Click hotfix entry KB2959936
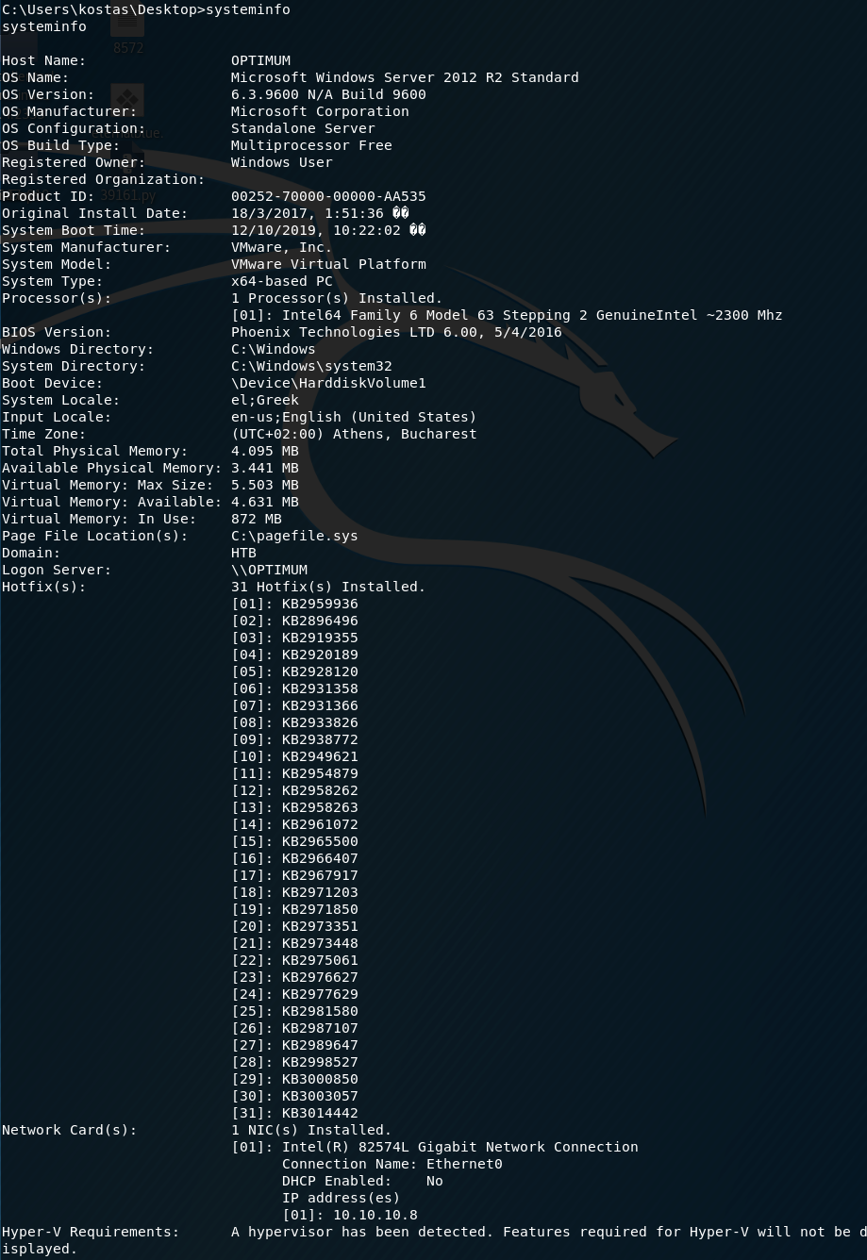Screen dimensions: 867x1260 click(319, 604)
